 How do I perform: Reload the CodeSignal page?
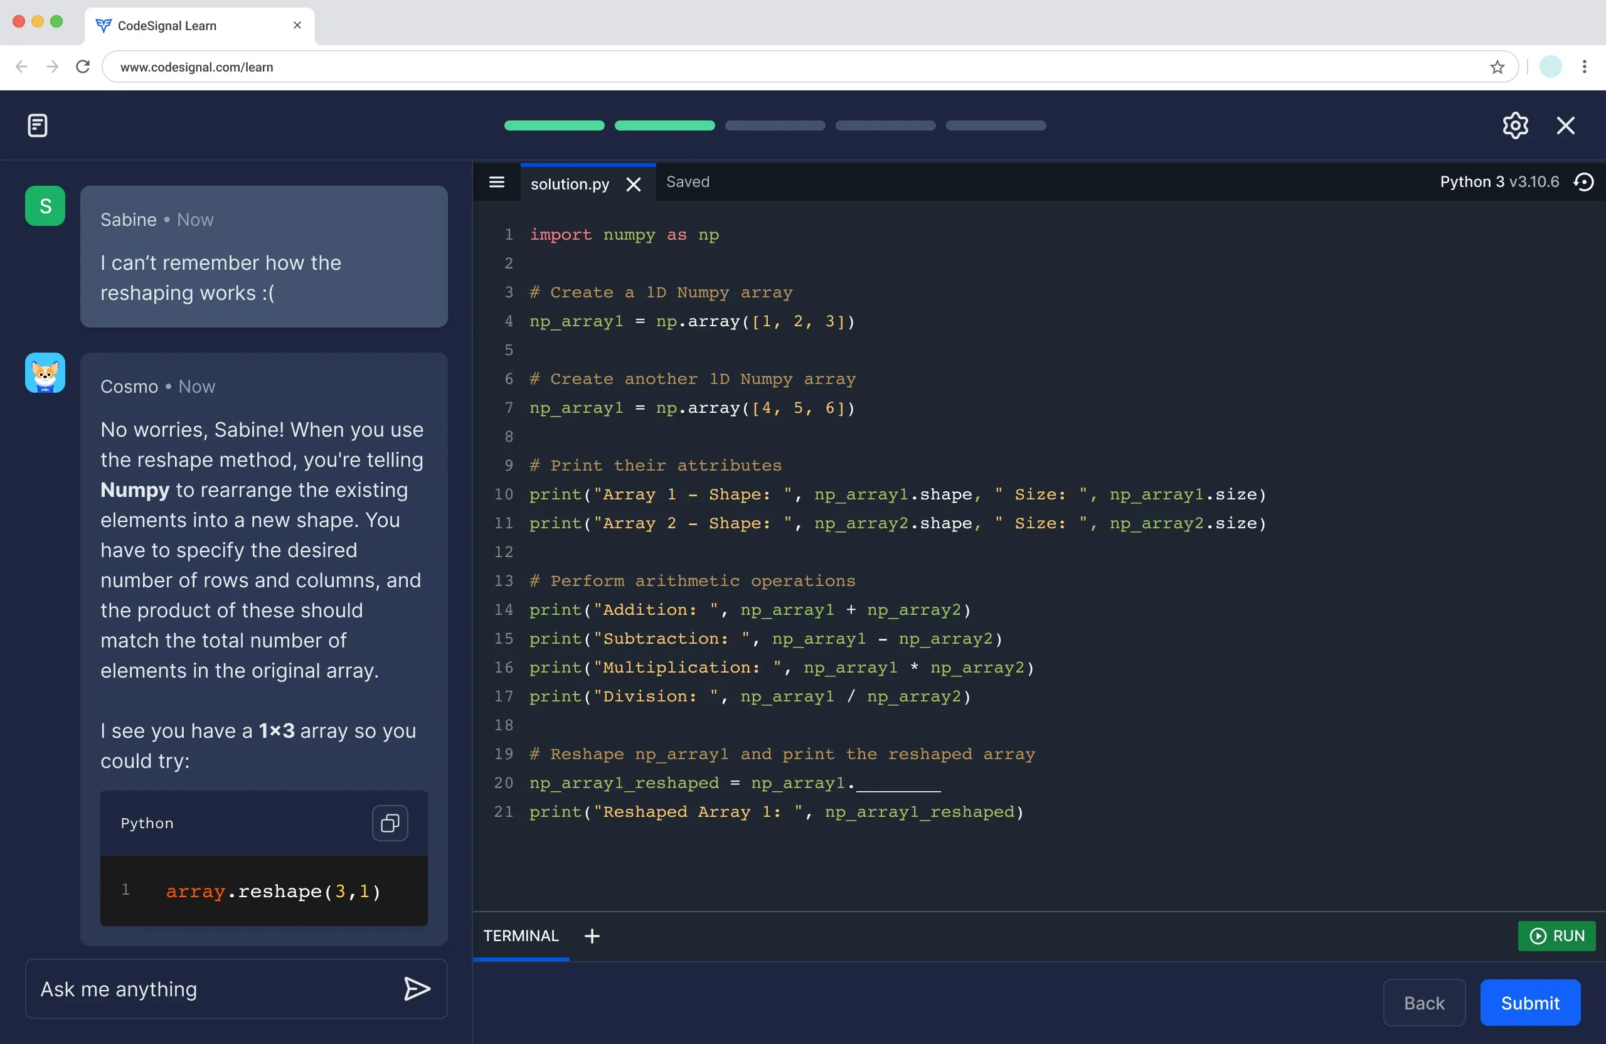[x=82, y=66]
